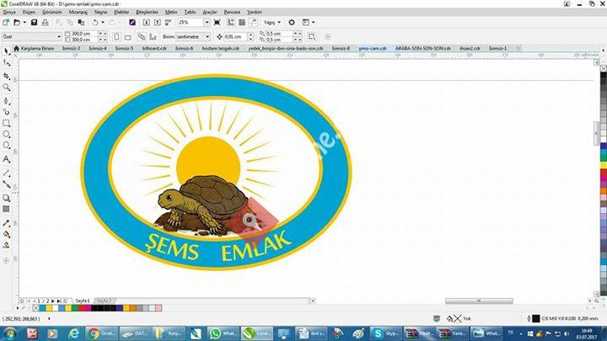607x341 pixels.
Task: Open the ARABA-SON-SON-SON.cdr tab
Action: [x=423, y=49]
